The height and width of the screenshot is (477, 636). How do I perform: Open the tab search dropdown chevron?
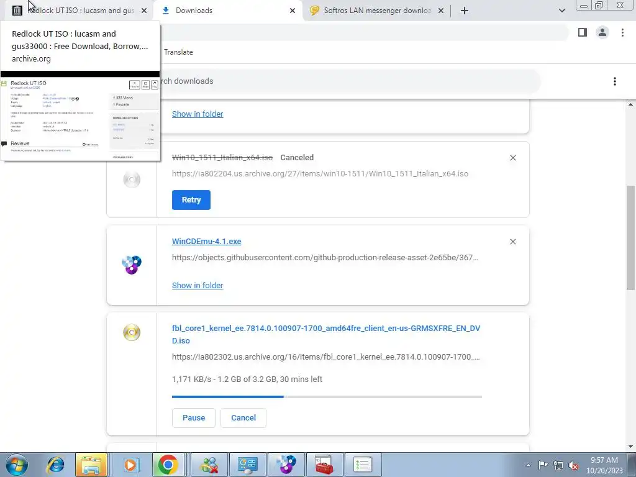[x=561, y=11]
